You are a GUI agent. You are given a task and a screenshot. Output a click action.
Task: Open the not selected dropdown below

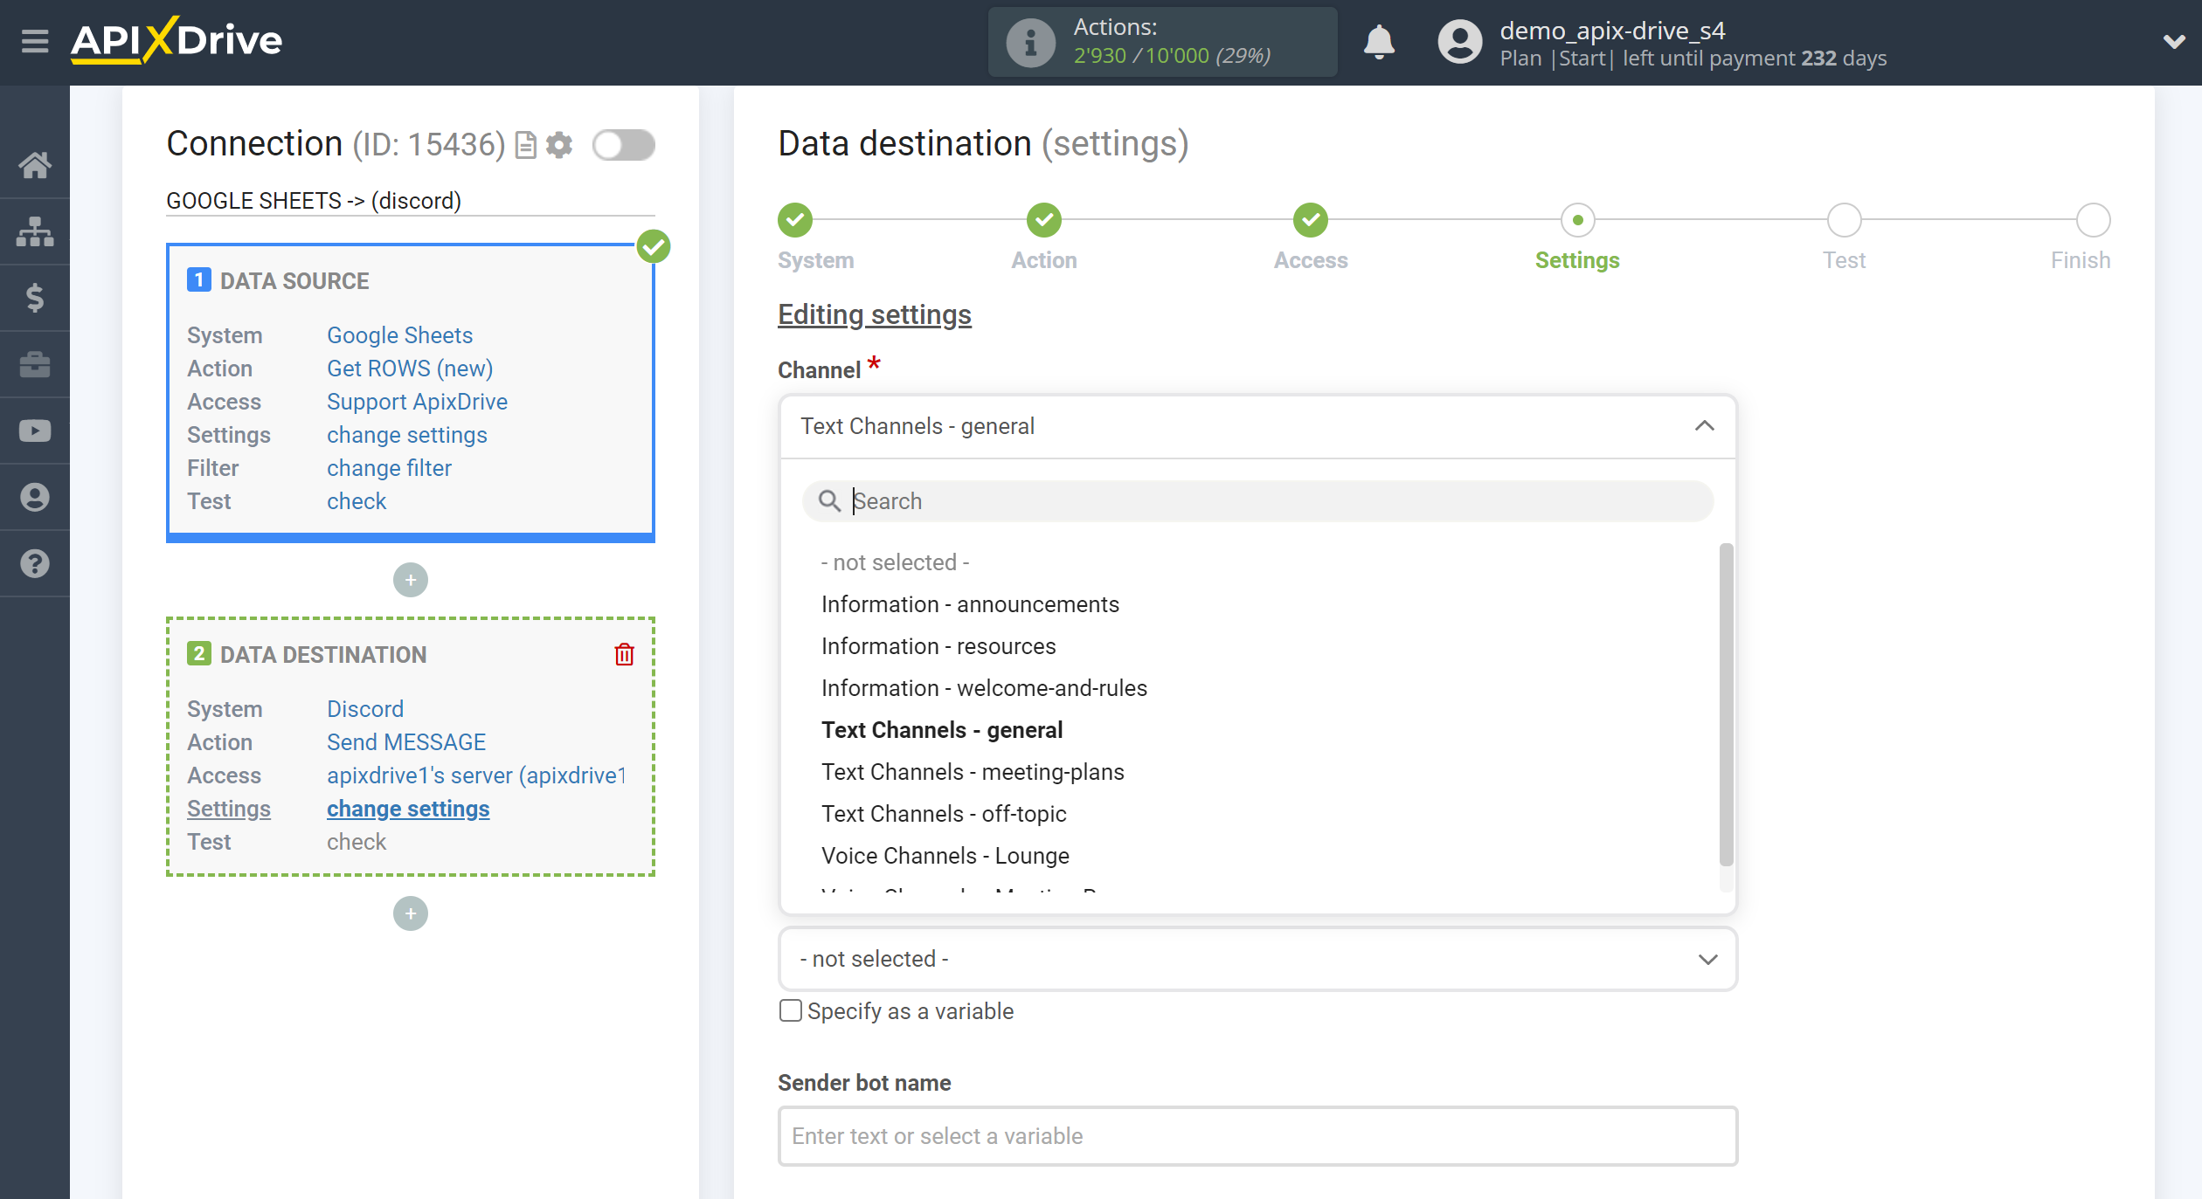click(1257, 959)
